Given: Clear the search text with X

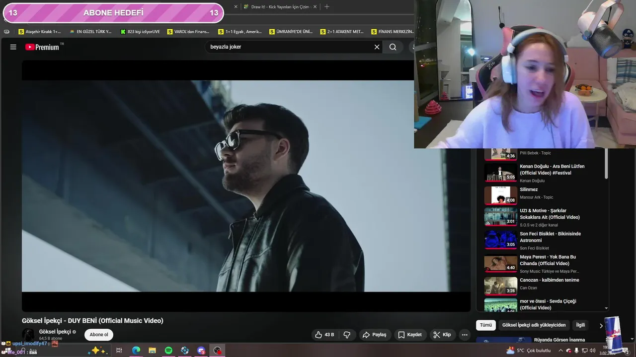Looking at the screenshot, I should point(377,47).
